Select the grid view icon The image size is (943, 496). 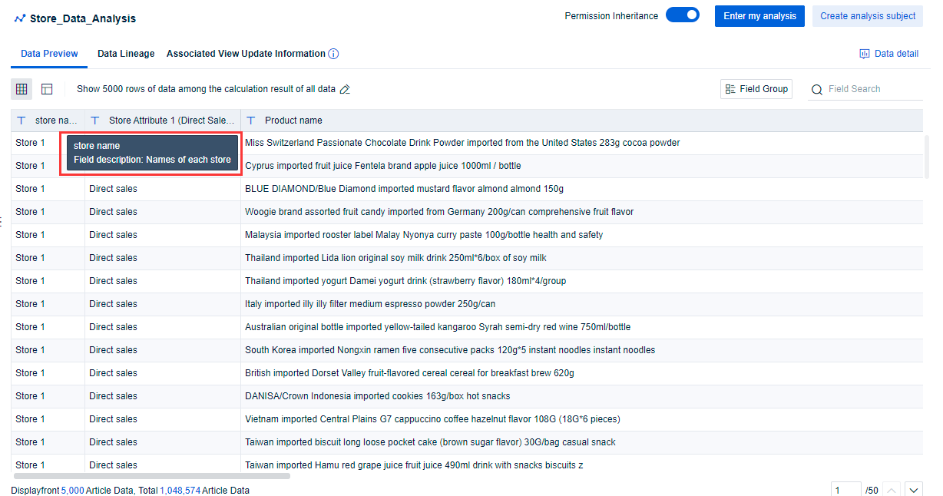click(x=22, y=89)
